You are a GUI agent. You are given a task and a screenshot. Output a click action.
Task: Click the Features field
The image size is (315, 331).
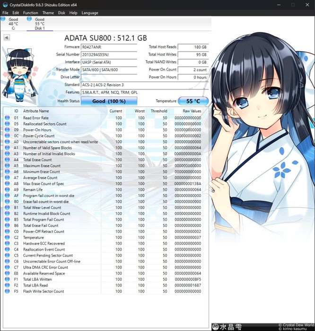click(x=145, y=92)
